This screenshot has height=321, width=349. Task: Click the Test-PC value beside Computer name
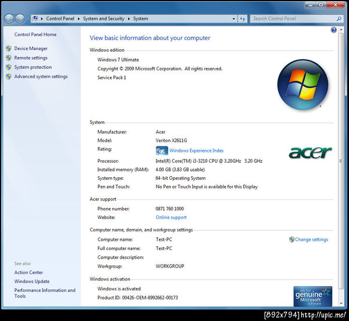point(164,240)
